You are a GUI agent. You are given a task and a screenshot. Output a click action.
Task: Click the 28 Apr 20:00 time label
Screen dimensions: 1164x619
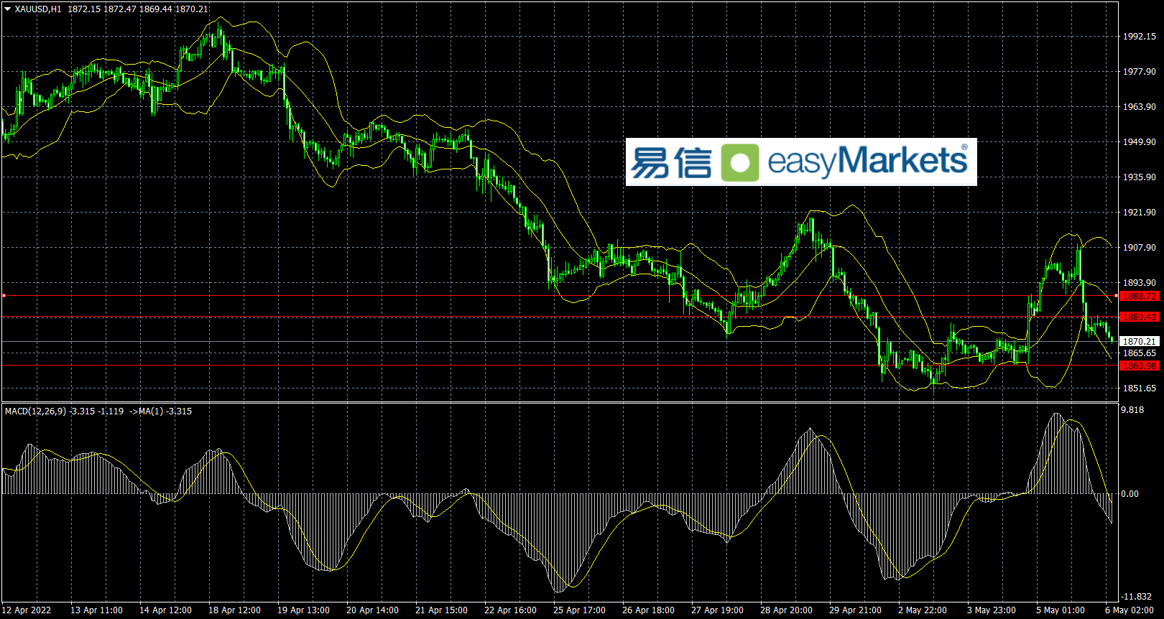(x=786, y=610)
